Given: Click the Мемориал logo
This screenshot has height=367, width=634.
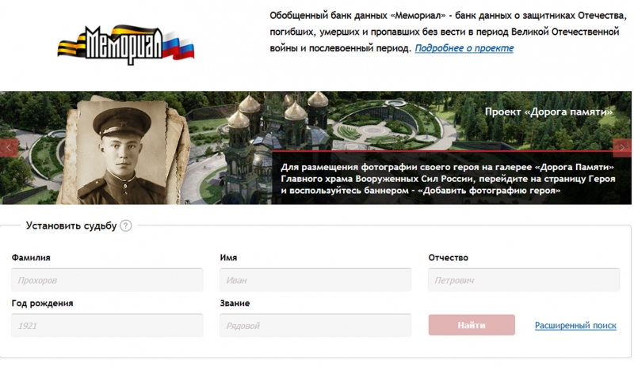Looking at the screenshot, I should point(126,45).
